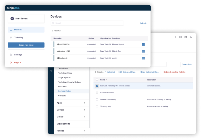Click the help question mark icon

pyautogui.click(x=186, y=37)
